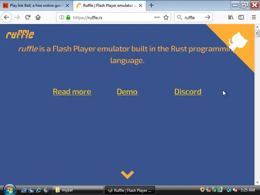Open the browser hamburger menu
The width and height of the screenshot is (260, 195).
coord(254,17)
